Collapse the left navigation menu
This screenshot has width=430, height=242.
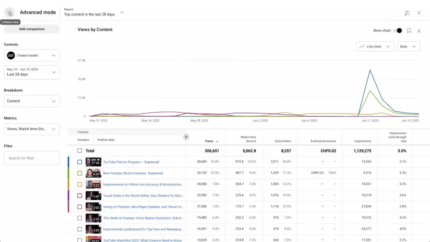(9, 12)
